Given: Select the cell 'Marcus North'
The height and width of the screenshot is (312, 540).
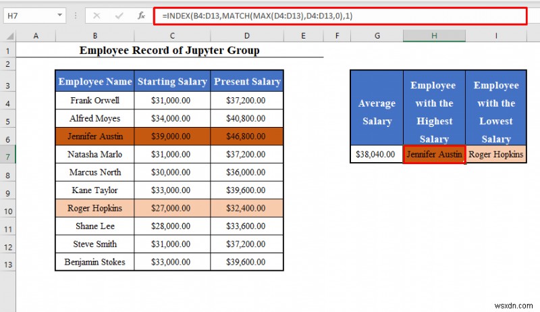Looking at the screenshot, I should [x=94, y=172].
